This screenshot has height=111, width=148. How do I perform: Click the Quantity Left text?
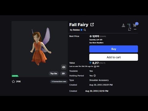(96, 40)
